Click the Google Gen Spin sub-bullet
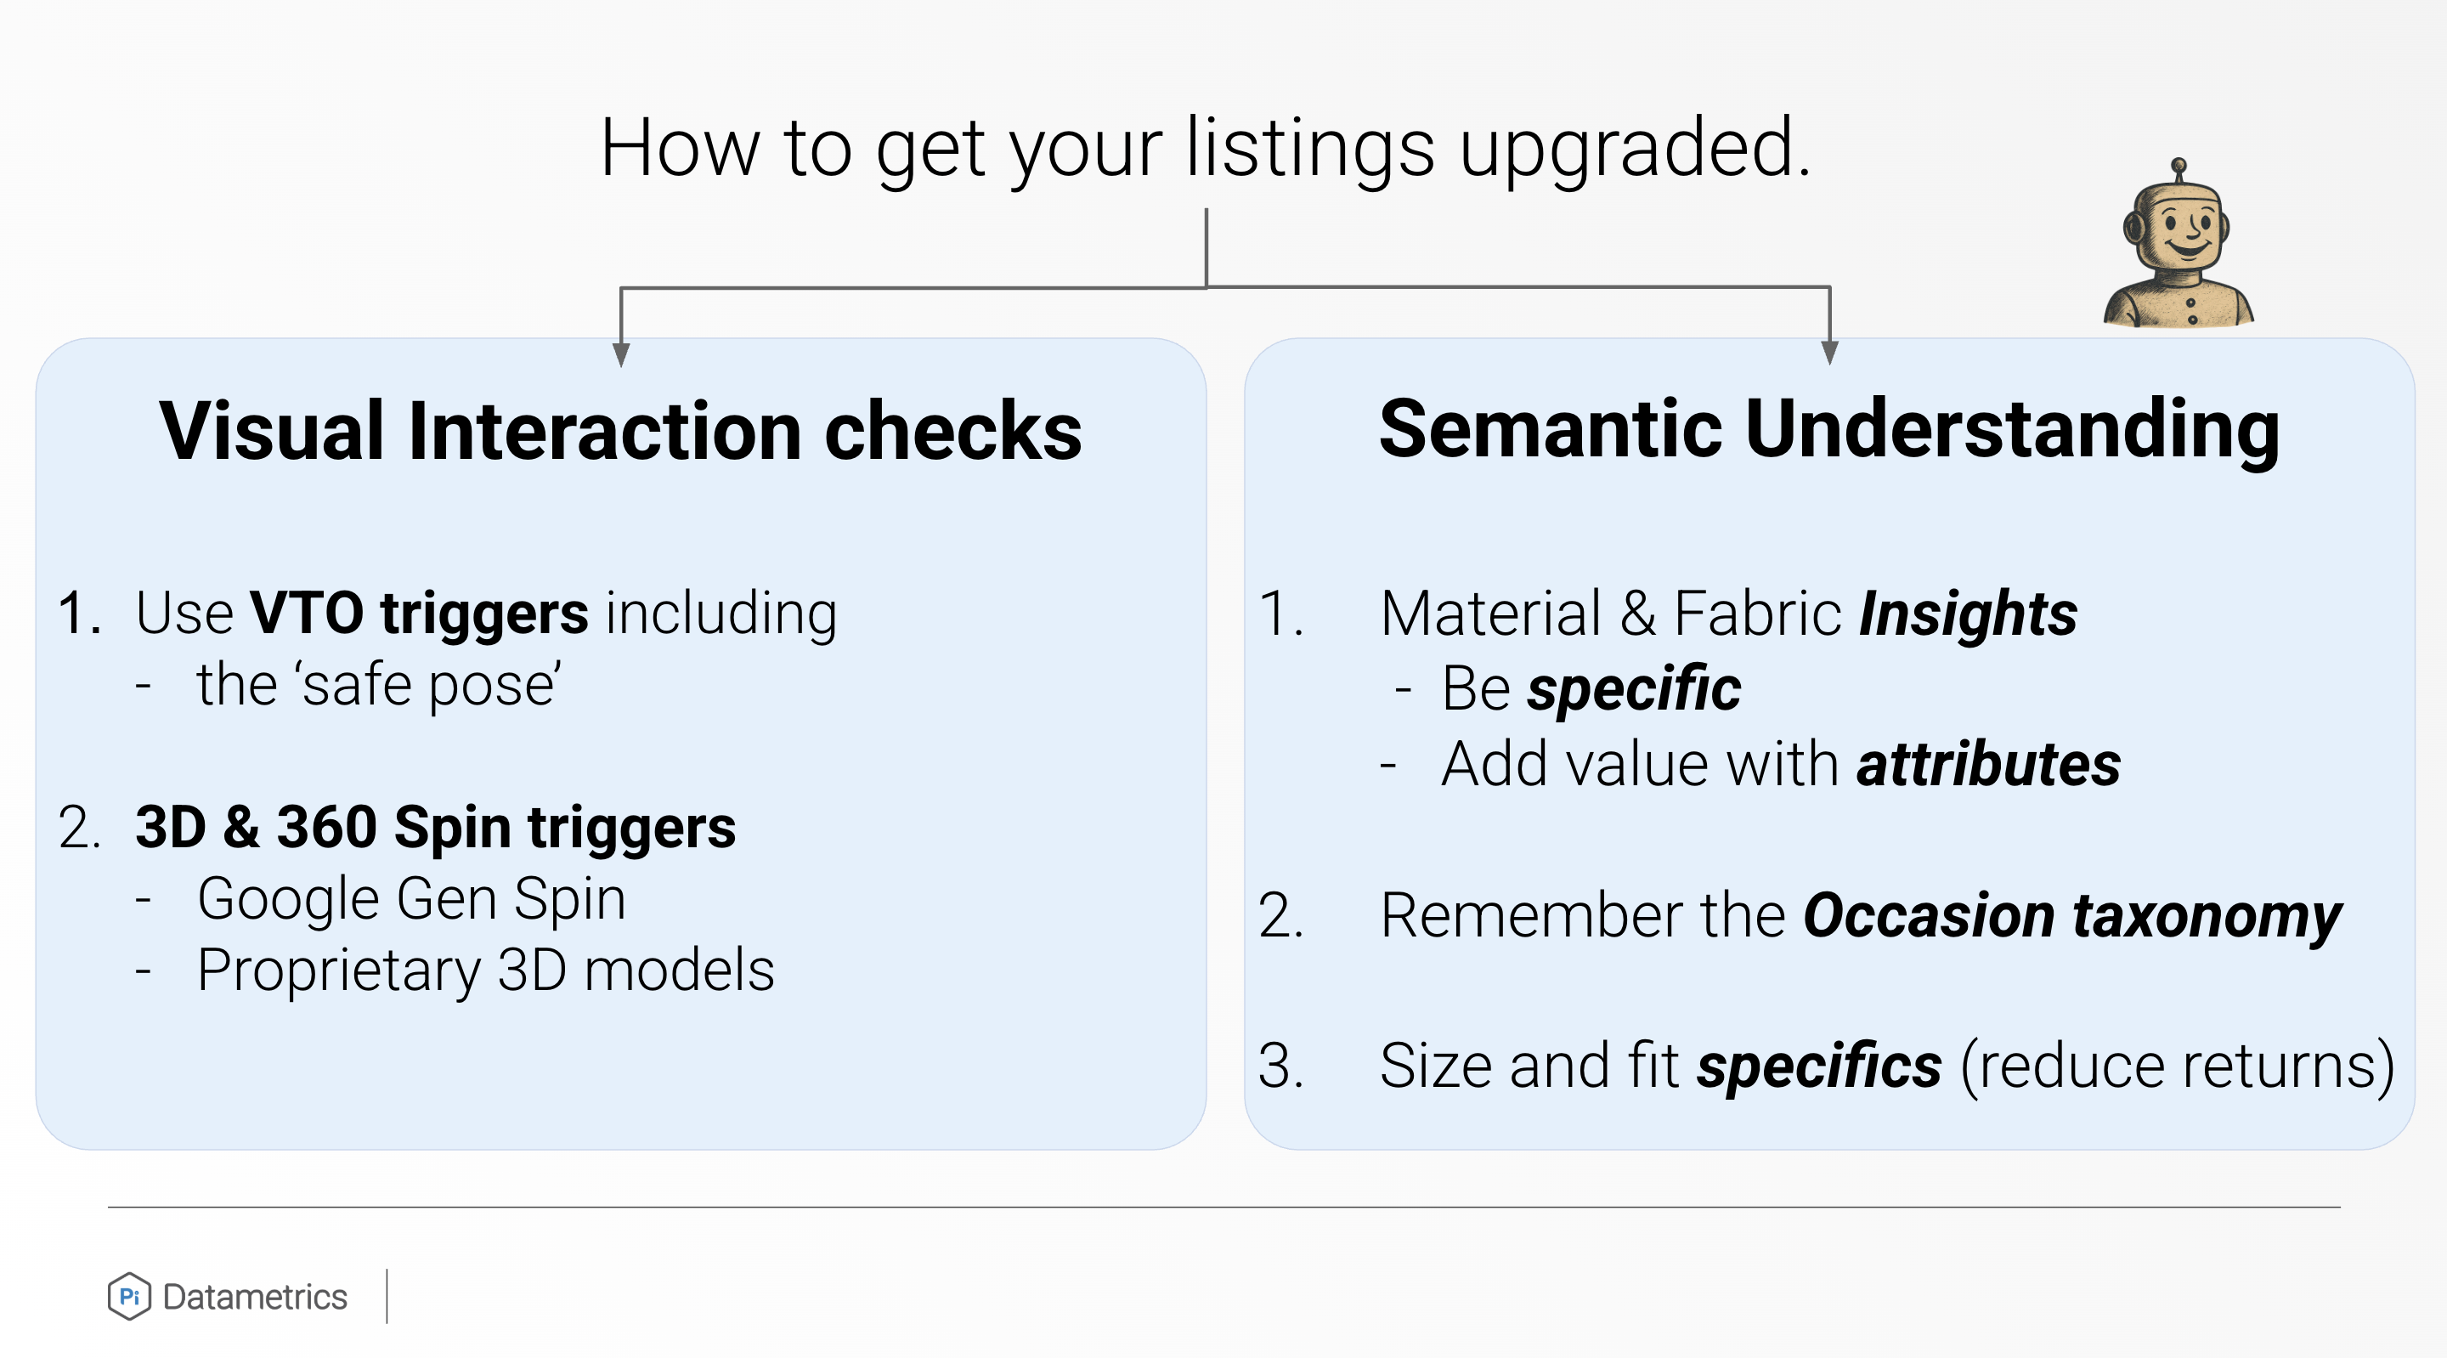The width and height of the screenshot is (2447, 1358). point(411,899)
